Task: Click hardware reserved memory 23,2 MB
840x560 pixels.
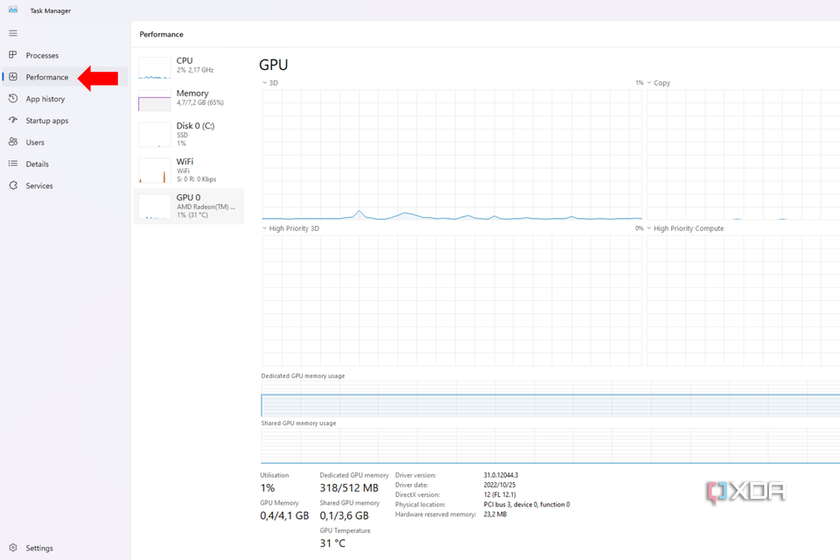Action: click(495, 514)
